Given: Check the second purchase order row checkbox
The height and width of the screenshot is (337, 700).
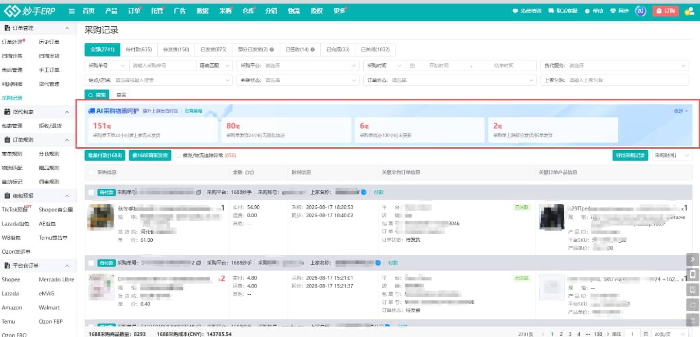Looking at the screenshot, I should [91, 263].
